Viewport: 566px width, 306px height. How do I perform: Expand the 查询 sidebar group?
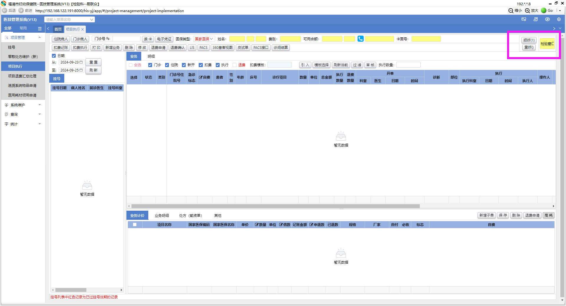coord(40,114)
